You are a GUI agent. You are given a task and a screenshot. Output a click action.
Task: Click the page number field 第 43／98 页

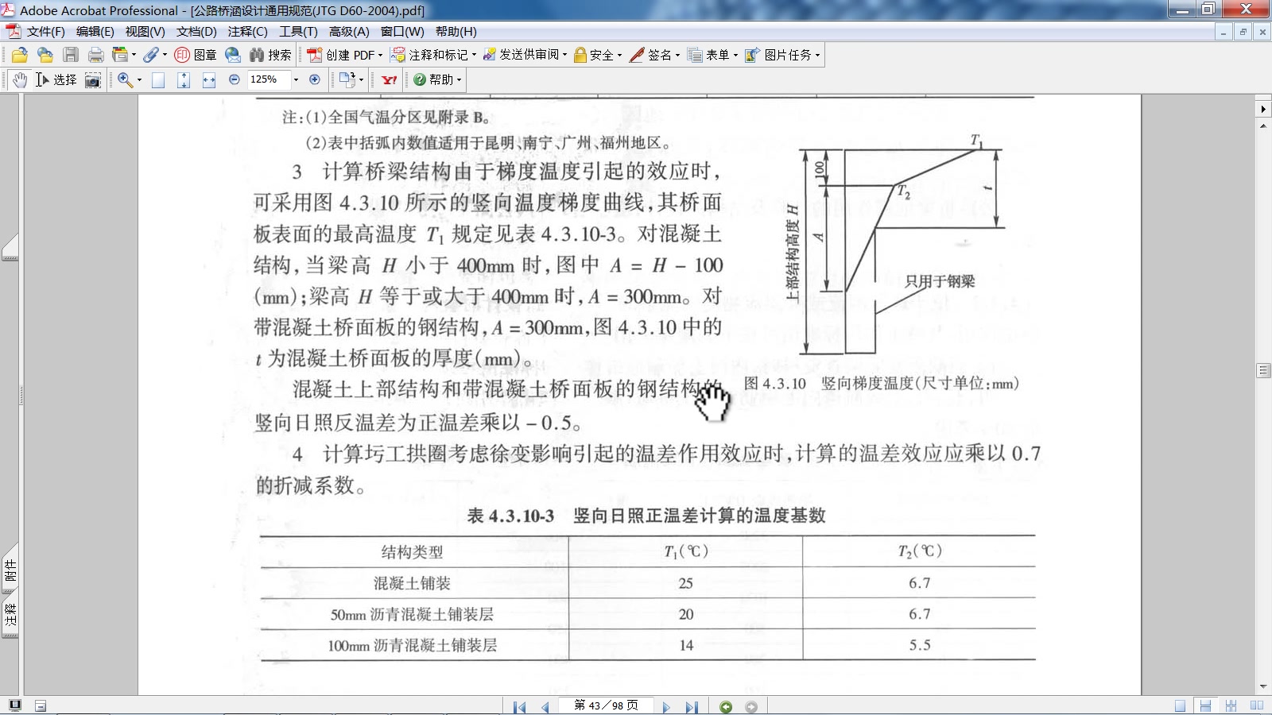(606, 705)
